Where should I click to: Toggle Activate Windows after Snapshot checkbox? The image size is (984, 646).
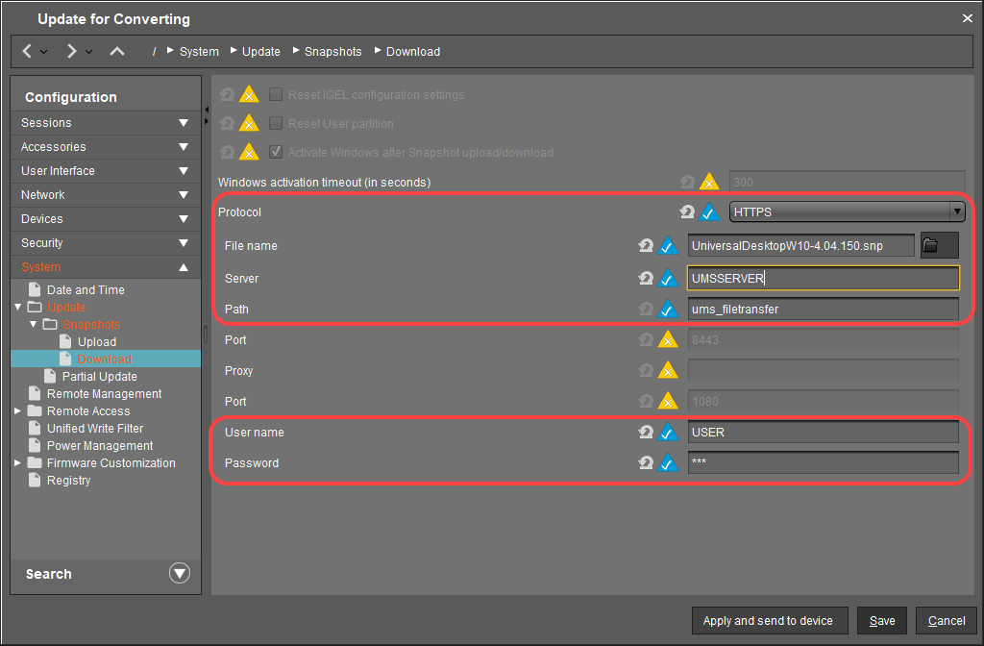click(x=276, y=153)
